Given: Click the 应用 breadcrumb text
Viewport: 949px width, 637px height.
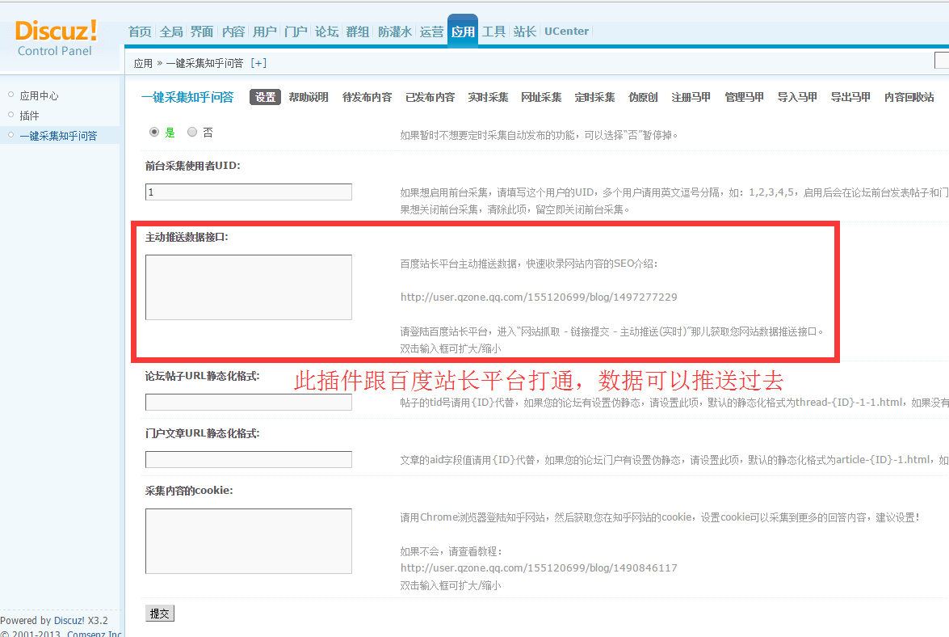Looking at the screenshot, I should [x=143, y=63].
